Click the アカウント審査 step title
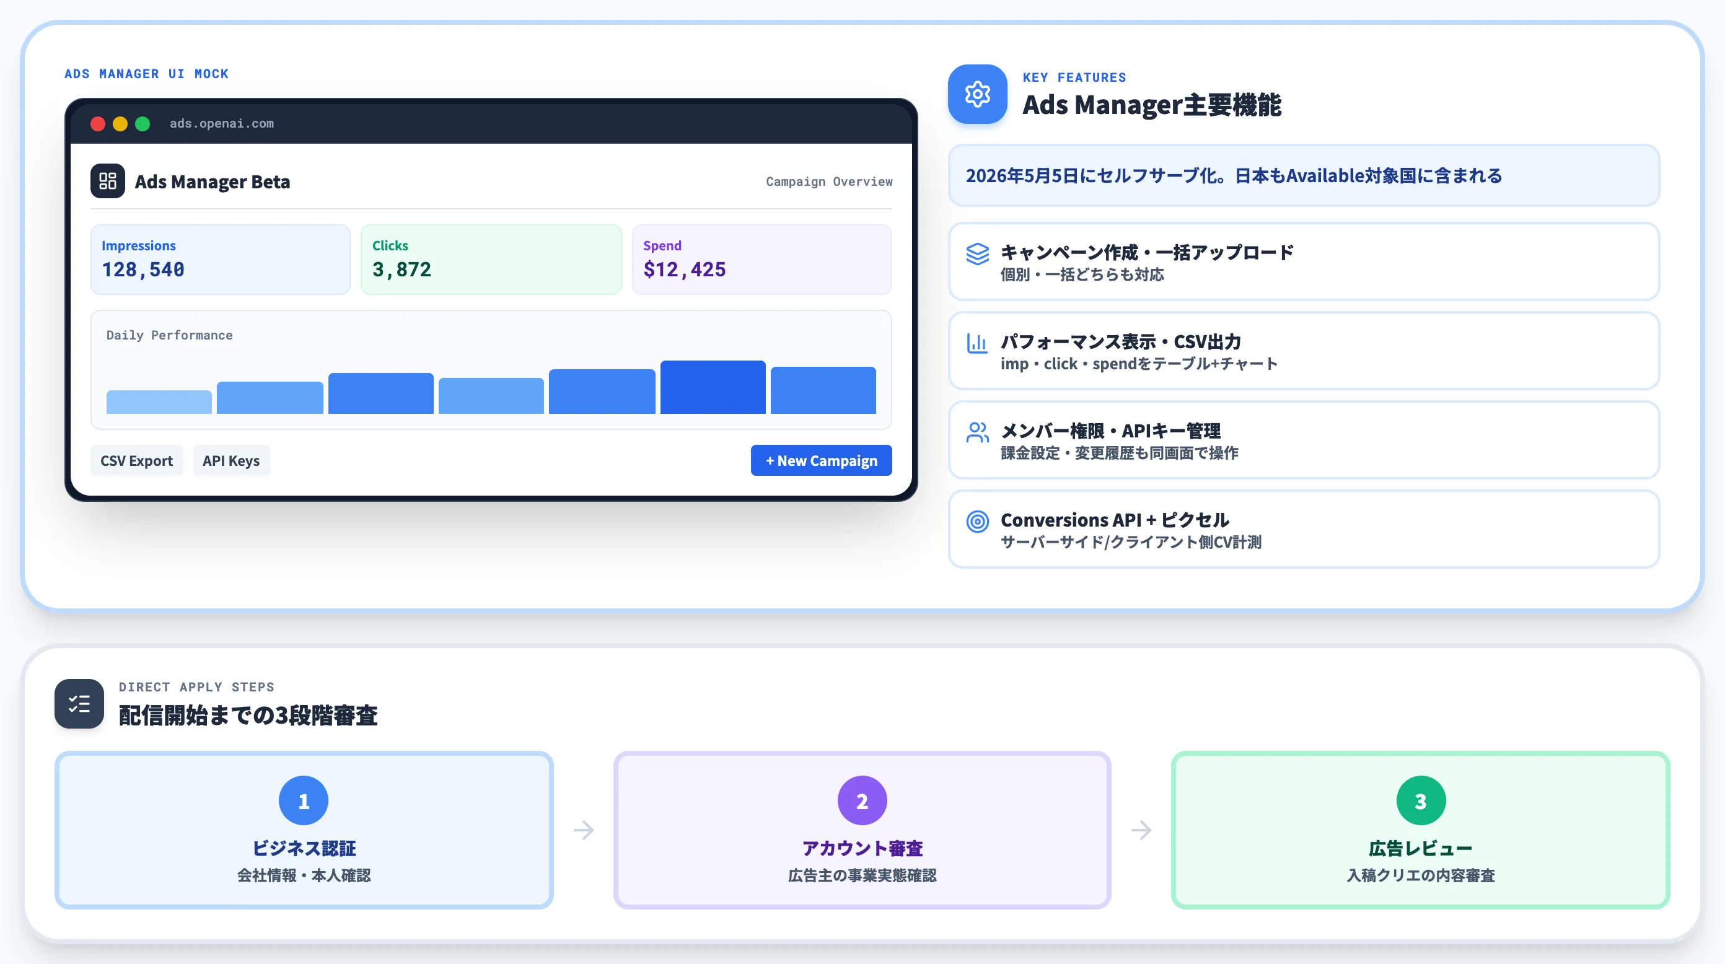Screen dimensions: 1725x964 pos(862,848)
